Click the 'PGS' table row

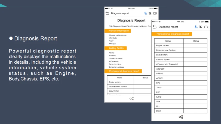tap(181, 92)
